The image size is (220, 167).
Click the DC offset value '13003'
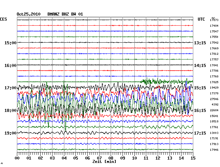pyautogui.click(x=214, y=133)
